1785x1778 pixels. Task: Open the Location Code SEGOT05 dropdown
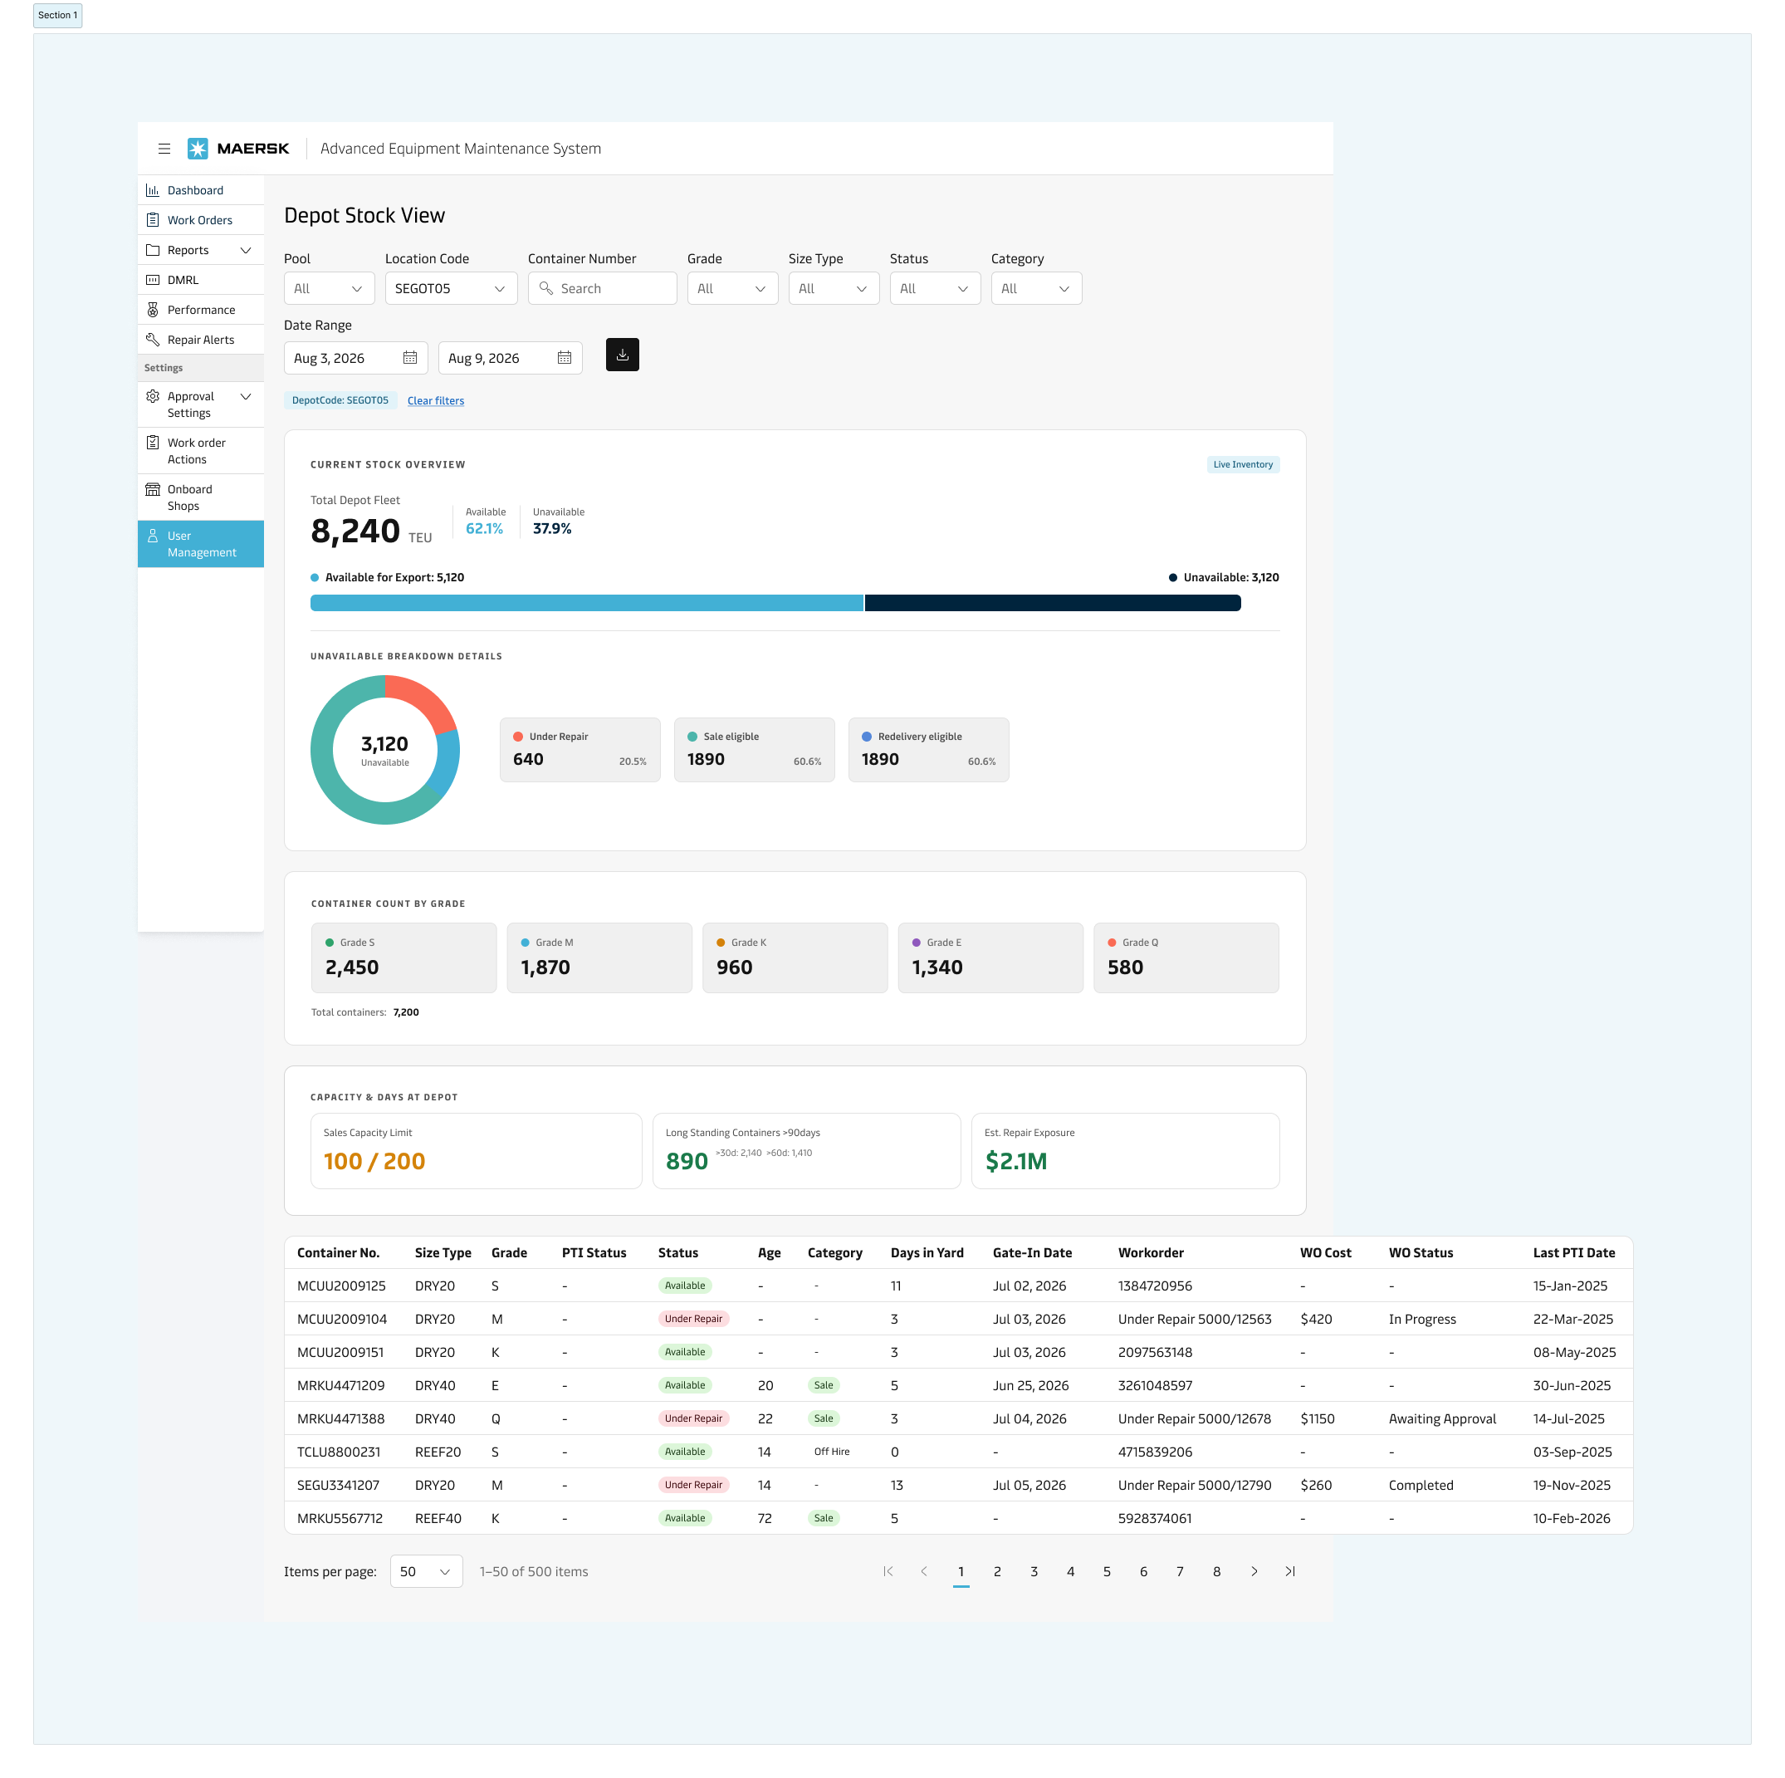[x=451, y=288]
